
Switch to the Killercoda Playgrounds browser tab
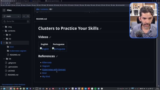[22, 1]
